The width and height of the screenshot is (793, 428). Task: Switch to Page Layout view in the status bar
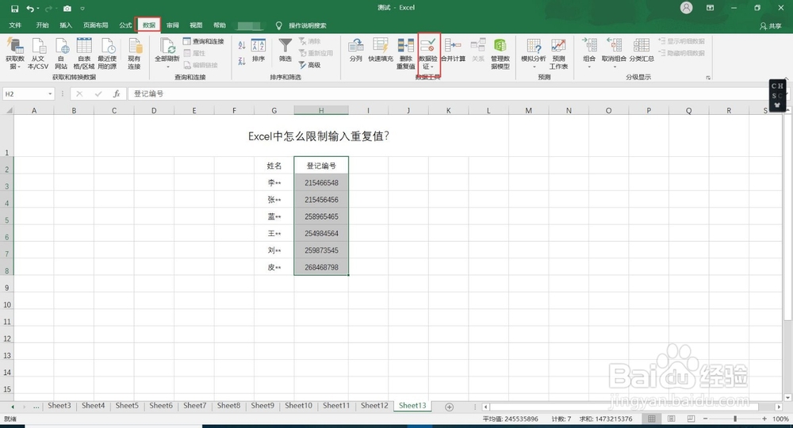coord(671,419)
